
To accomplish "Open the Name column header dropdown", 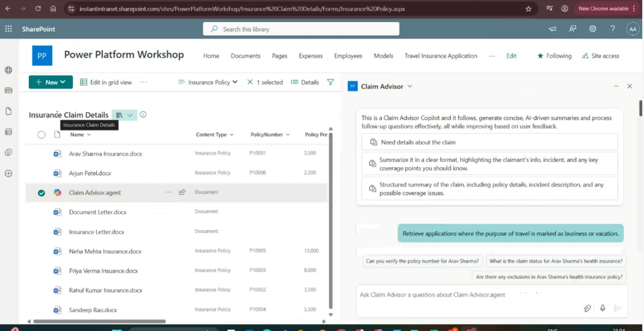I will 80,134.
